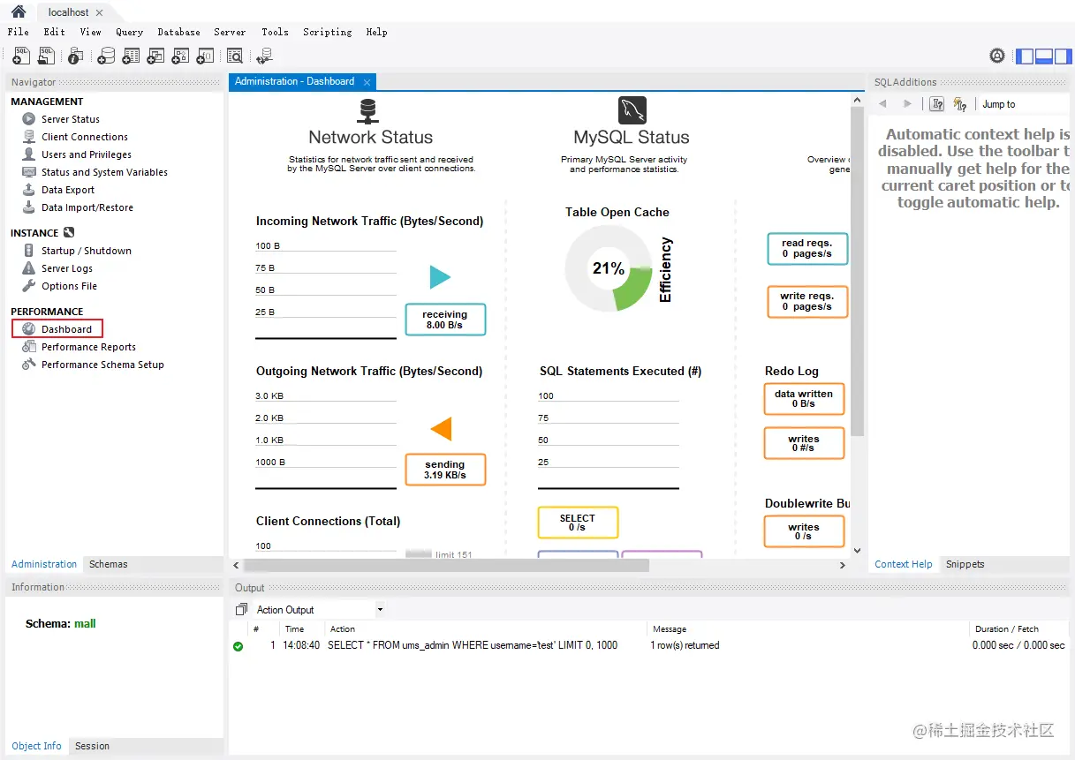The width and height of the screenshot is (1075, 760).
Task: Open Startup / Shutdown under Instance
Action: pyautogui.click(x=87, y=251)
